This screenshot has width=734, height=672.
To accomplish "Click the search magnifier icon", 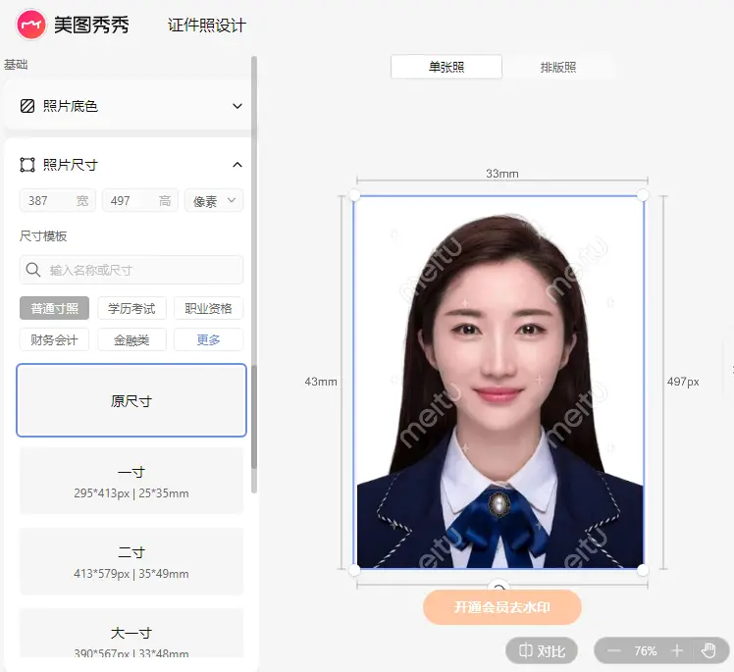I will point(33,270).
